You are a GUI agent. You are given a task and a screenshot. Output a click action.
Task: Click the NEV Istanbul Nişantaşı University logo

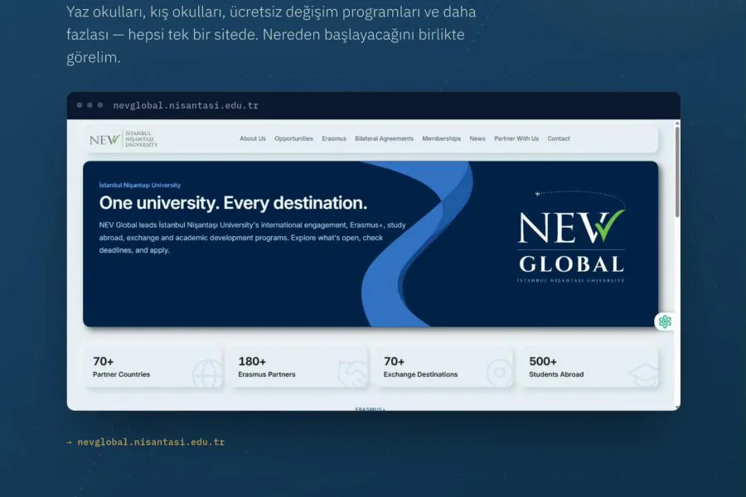(x=124, y=139)
